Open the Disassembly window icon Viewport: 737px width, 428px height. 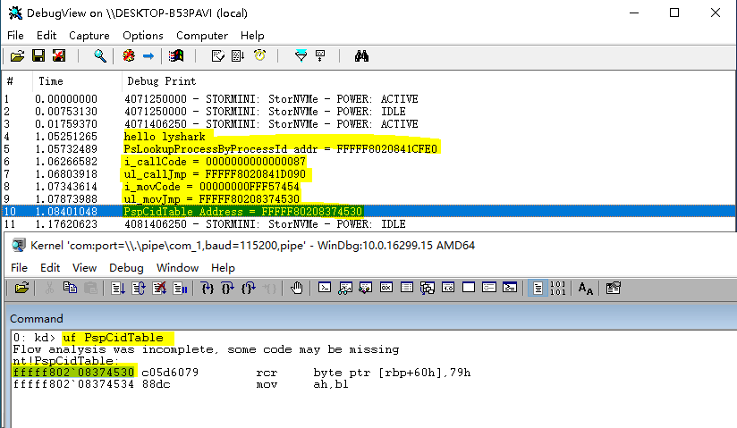click(448, 288)
